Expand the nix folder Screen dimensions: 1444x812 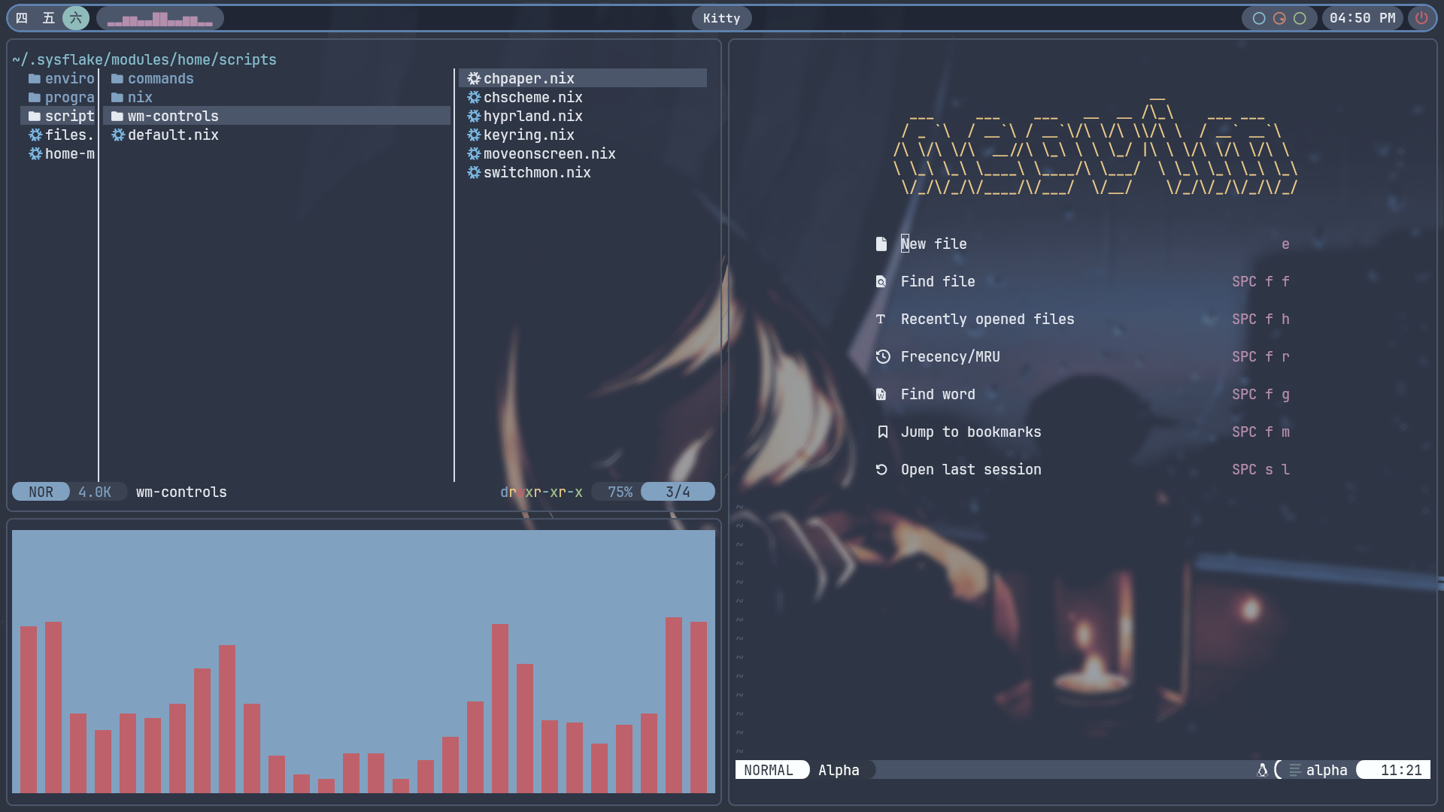[141, 97]
